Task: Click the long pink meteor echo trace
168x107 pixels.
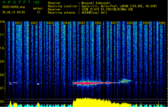Action: pos(96,83)
